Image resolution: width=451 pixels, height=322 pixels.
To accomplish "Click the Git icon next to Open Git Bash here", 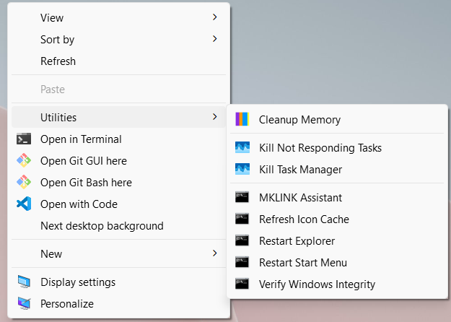I will (24, 182).
